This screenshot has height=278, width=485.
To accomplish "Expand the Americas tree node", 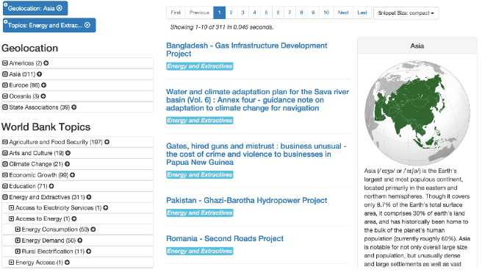I will (x=5, y=63).
